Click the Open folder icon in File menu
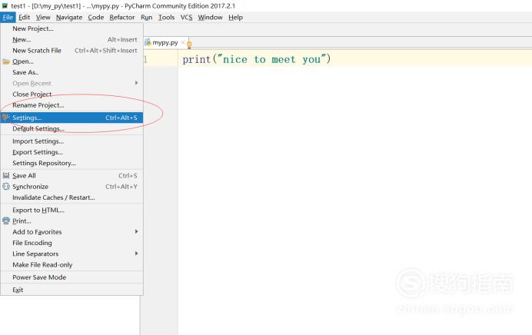The height and width of the screenshot is (335, 532). click(6, 61)
